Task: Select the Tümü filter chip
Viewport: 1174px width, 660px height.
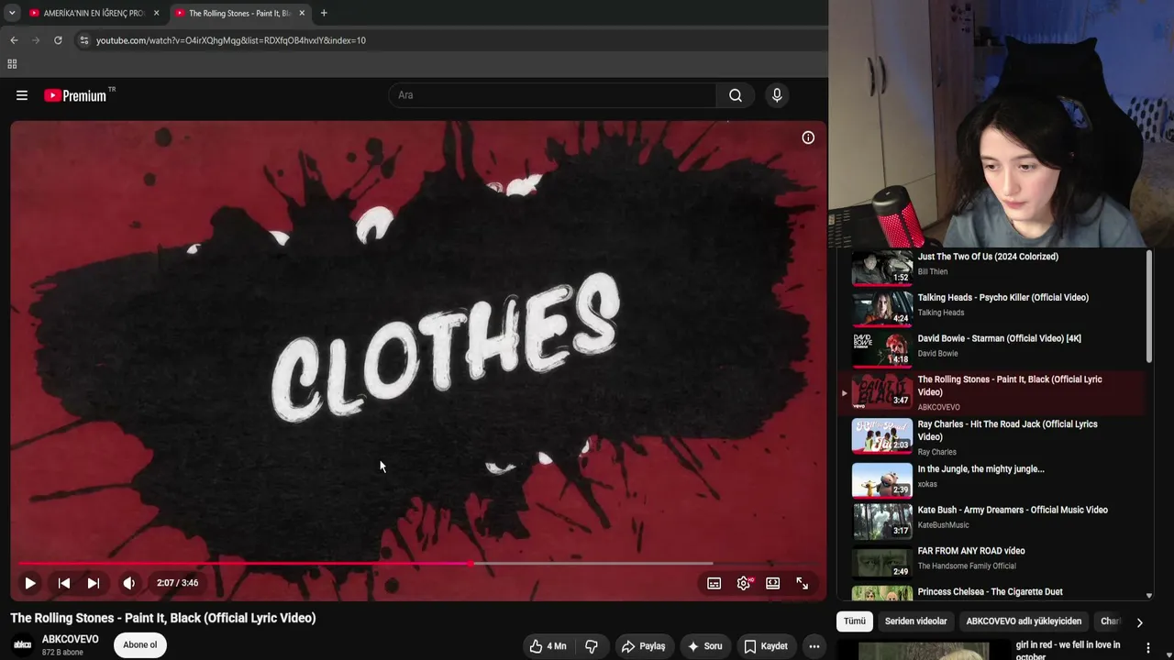Action: coord(855,621)
